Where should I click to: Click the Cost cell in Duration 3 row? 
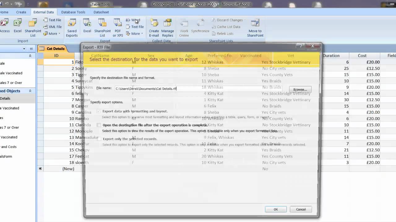click(365, 162)
